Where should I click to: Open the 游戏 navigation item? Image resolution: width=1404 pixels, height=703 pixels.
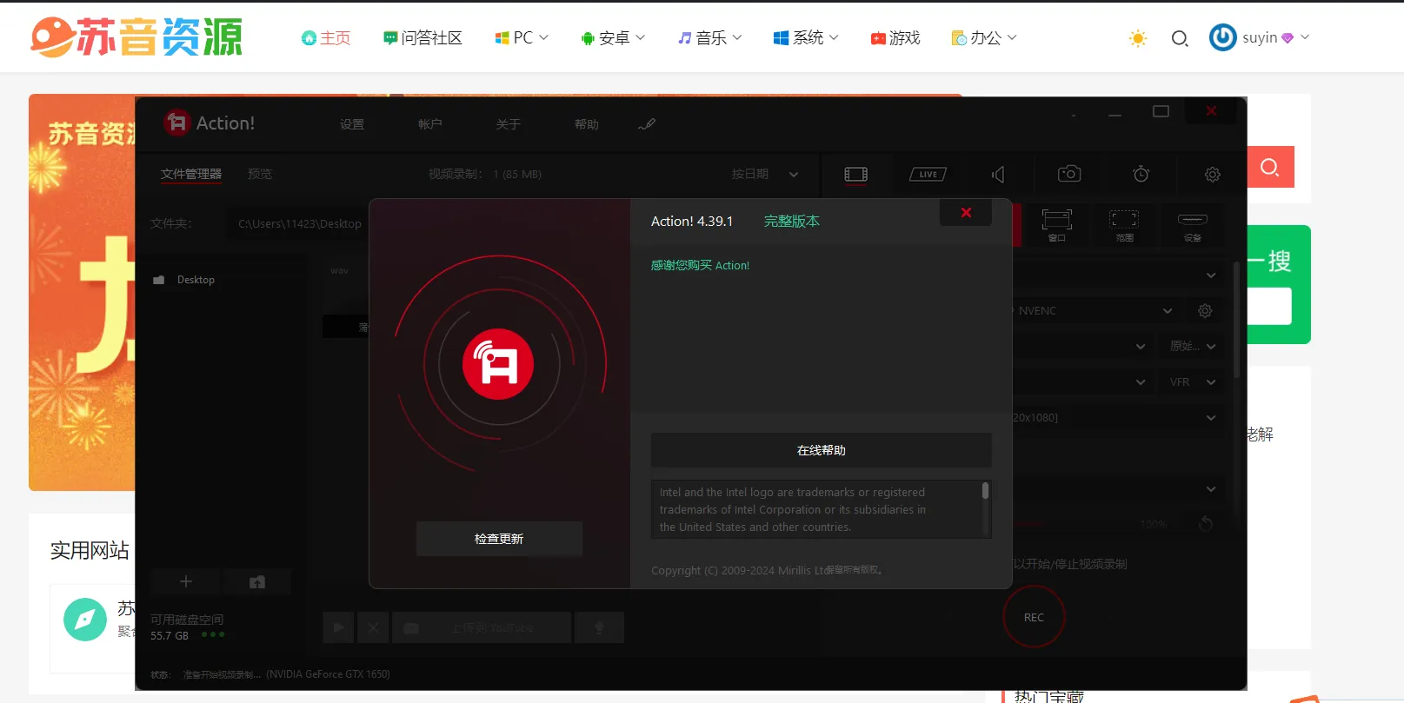(x=895, y=38)
